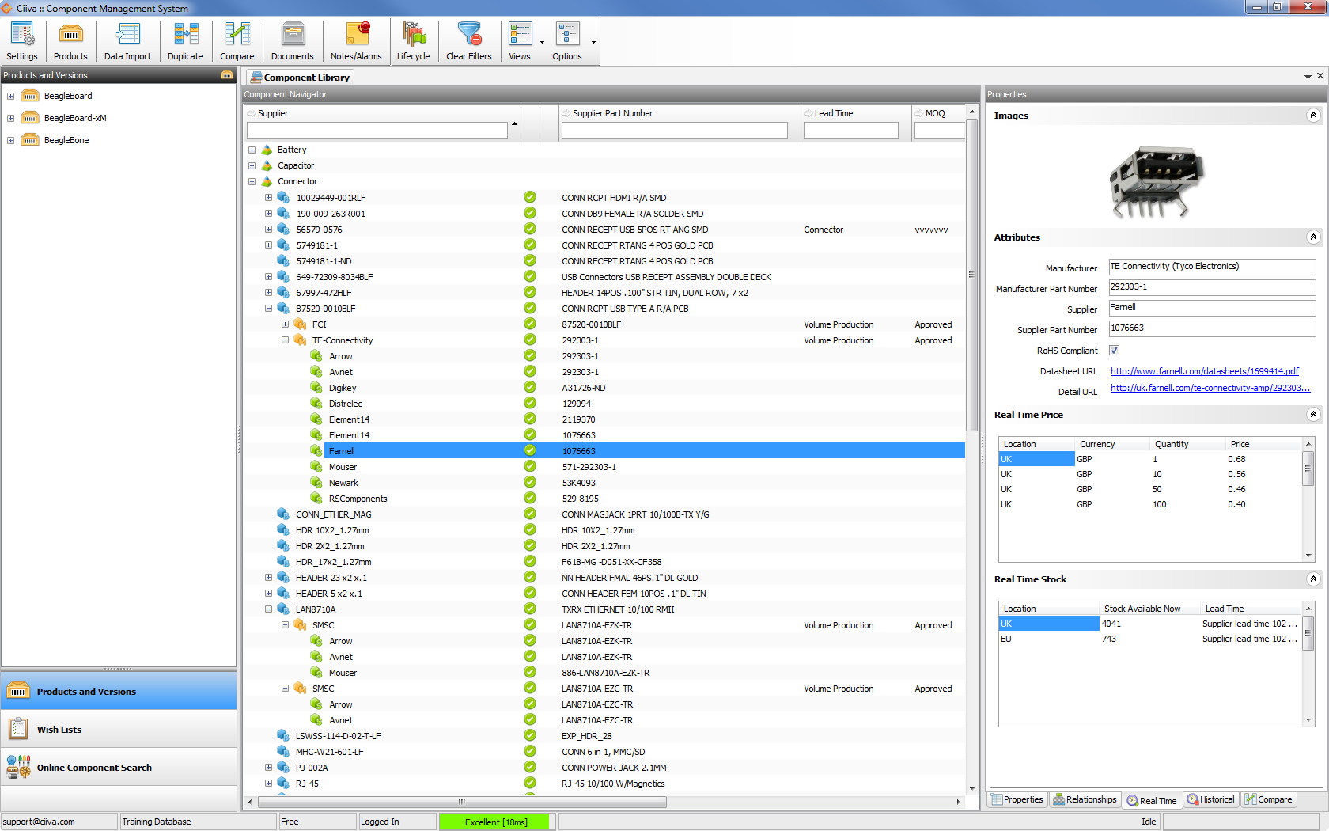Image resolution: width=1329 pixels, height=831 pixels.
Task: Collapse the Connector category
Action: (x=252, y=181)
